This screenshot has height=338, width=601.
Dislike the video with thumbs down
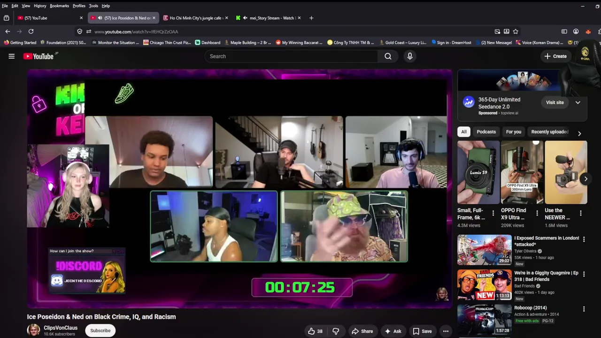click(x=336, y=331)
